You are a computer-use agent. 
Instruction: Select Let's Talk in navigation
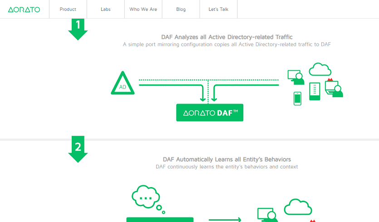point(218,9)
